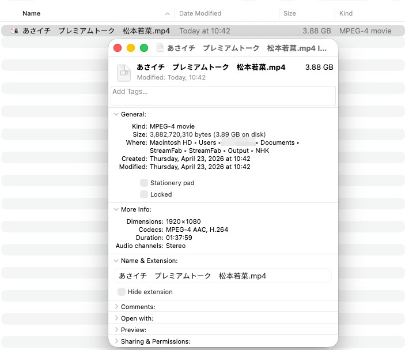Click 'Macintosh HD' in Where path
Image resolution: width=405 pixels, height=350 pixels.
171,142
